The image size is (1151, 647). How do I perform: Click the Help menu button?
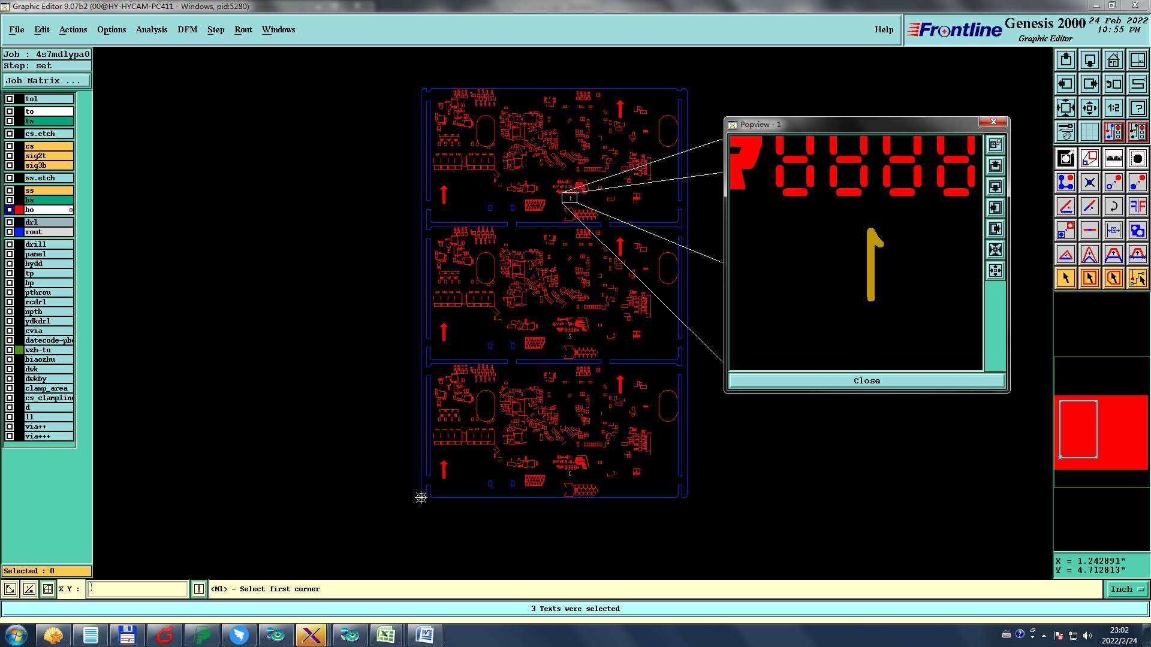pos(884,29)
